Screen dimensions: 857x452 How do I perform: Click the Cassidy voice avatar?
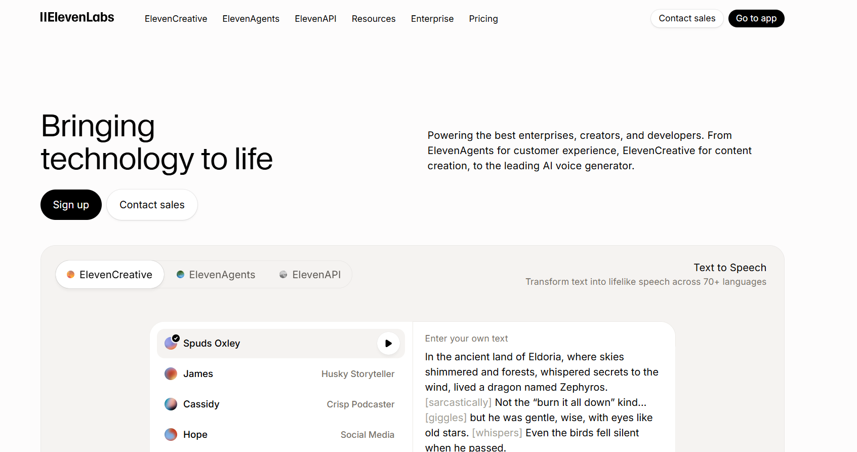point(171,404)
